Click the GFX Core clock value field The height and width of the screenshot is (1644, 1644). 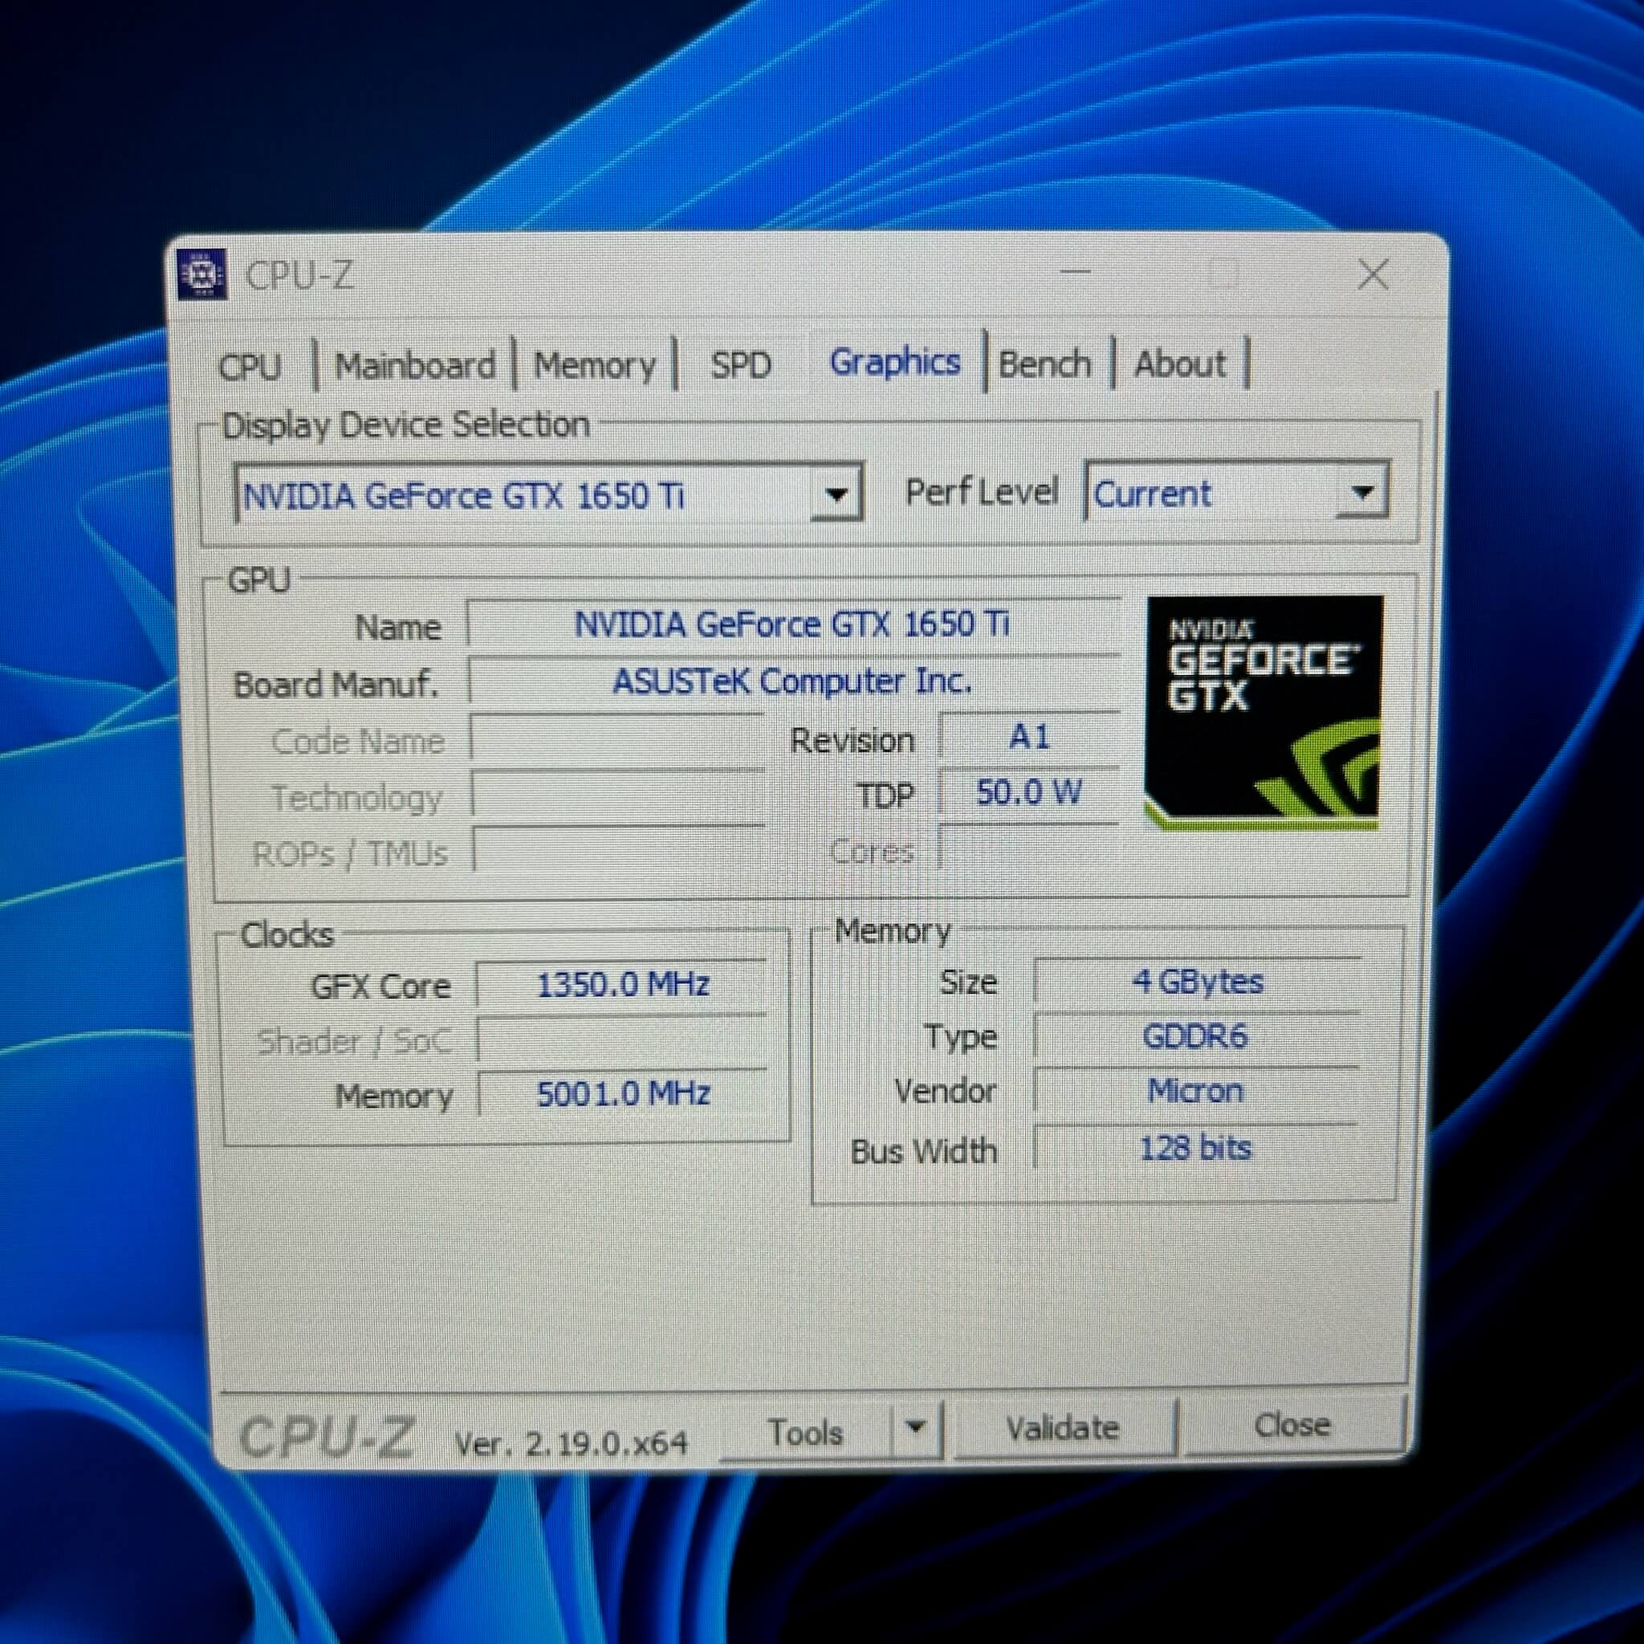click(x=622, y=986)
